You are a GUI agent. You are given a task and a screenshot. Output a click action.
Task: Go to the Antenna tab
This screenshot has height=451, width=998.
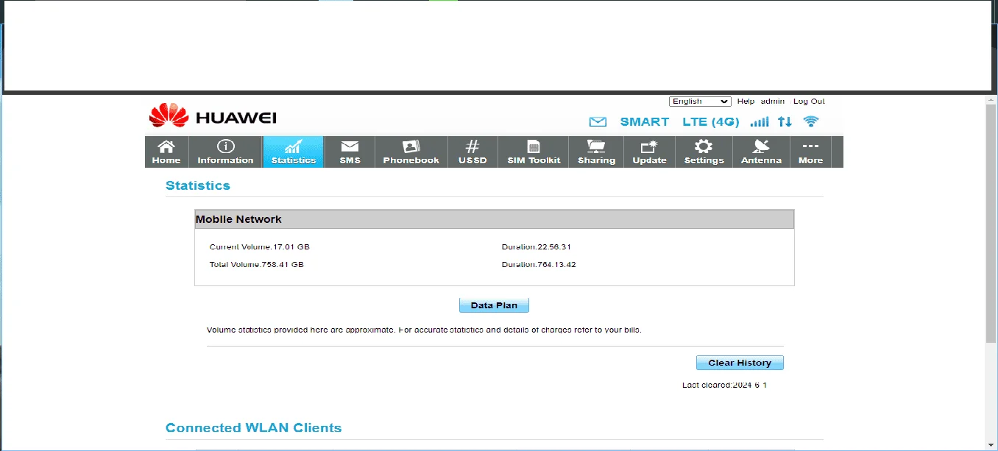pyautogui.click(x=761, y=152)
